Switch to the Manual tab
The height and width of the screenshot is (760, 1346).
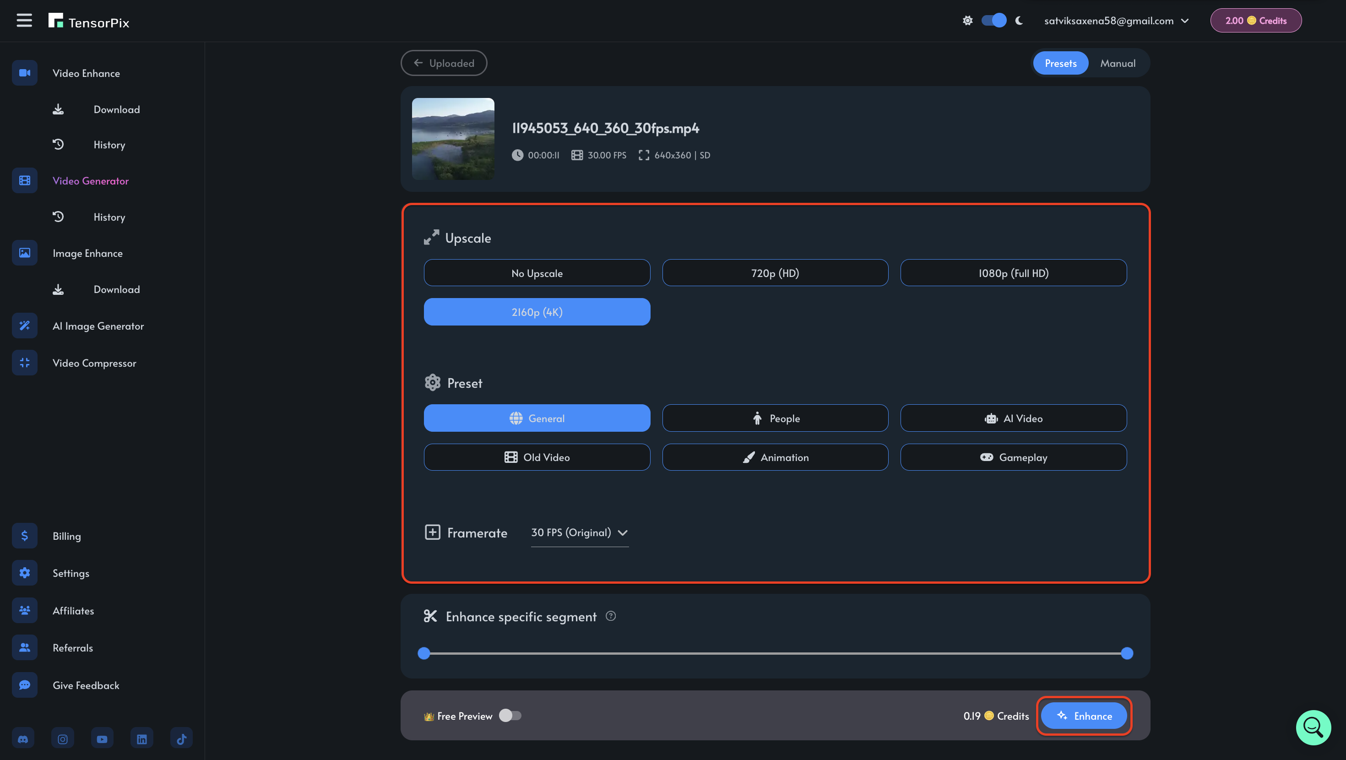pos(1117,63)
